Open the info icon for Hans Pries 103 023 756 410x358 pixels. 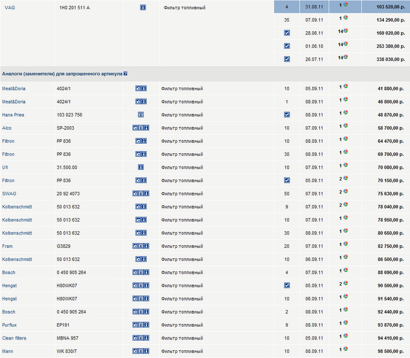pyautogui.click(x=140, y=114)
